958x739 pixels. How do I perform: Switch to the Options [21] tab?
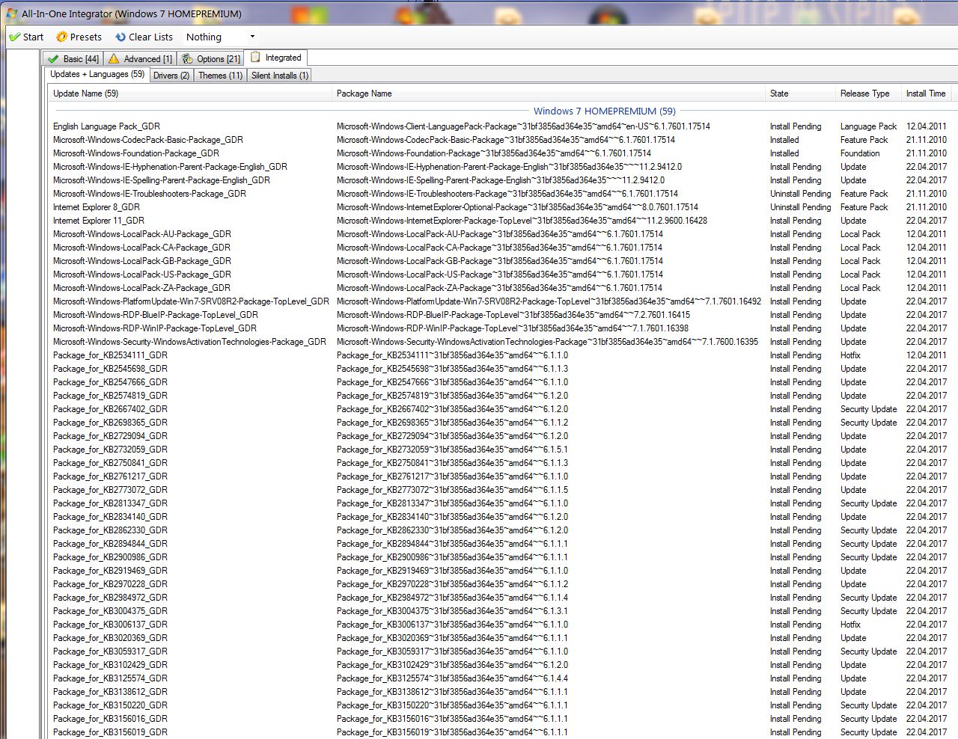pyautogui.click(x=211, y=58)
